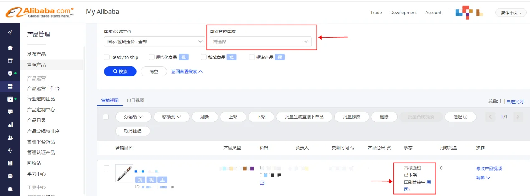Open 发布产品 in the side menu
This screenshot has height=196, width=530.
pos(36,54)
